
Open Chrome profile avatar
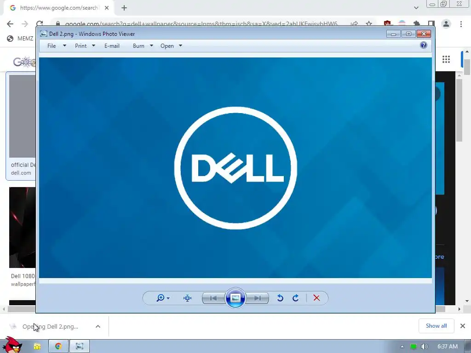(446, 24)
